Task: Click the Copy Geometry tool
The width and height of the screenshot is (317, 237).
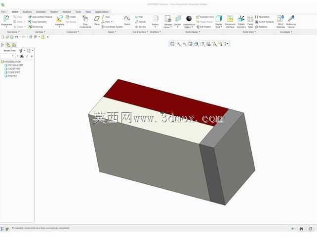Action: (38, 22)
